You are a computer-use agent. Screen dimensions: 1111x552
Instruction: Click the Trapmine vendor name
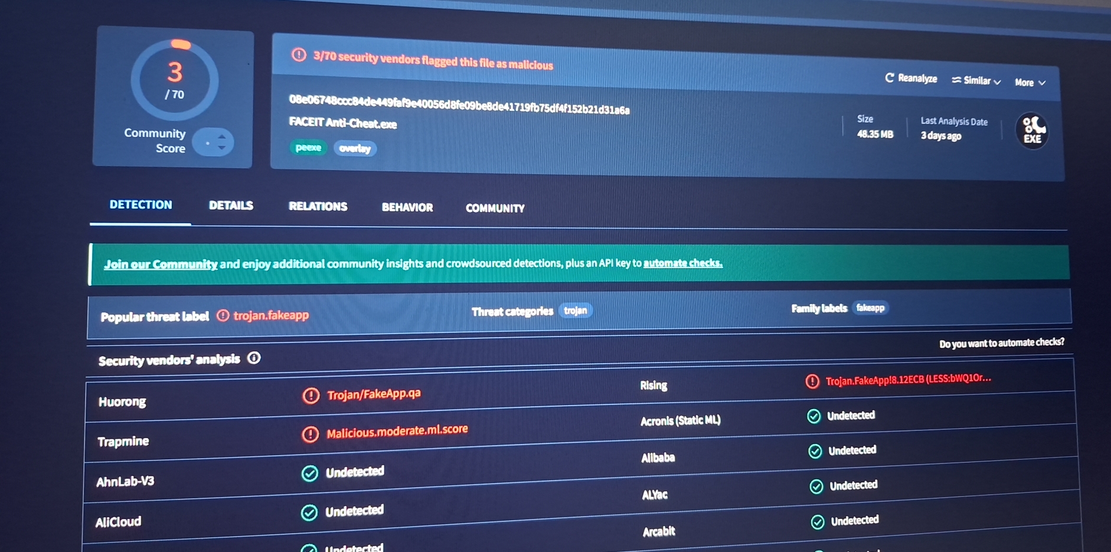point(123,442)
